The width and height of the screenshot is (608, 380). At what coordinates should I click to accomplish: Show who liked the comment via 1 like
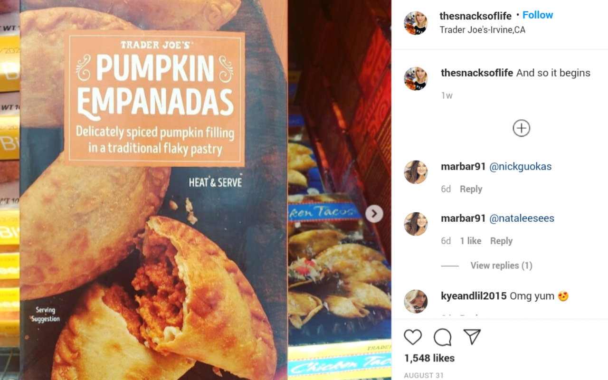pyautogui.click(x=470, y=241)
